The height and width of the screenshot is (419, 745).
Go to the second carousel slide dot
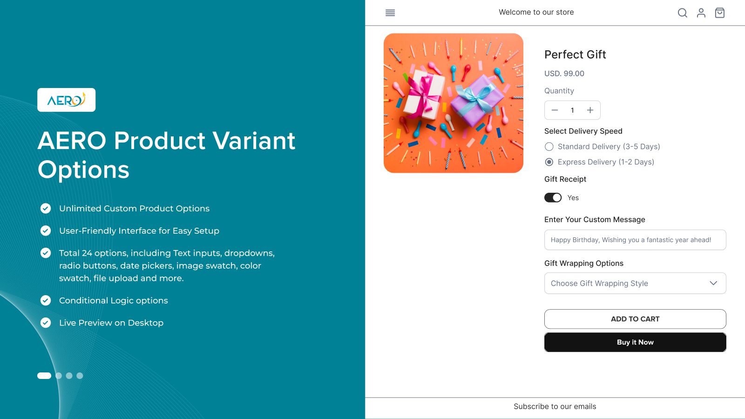[59, 376]
